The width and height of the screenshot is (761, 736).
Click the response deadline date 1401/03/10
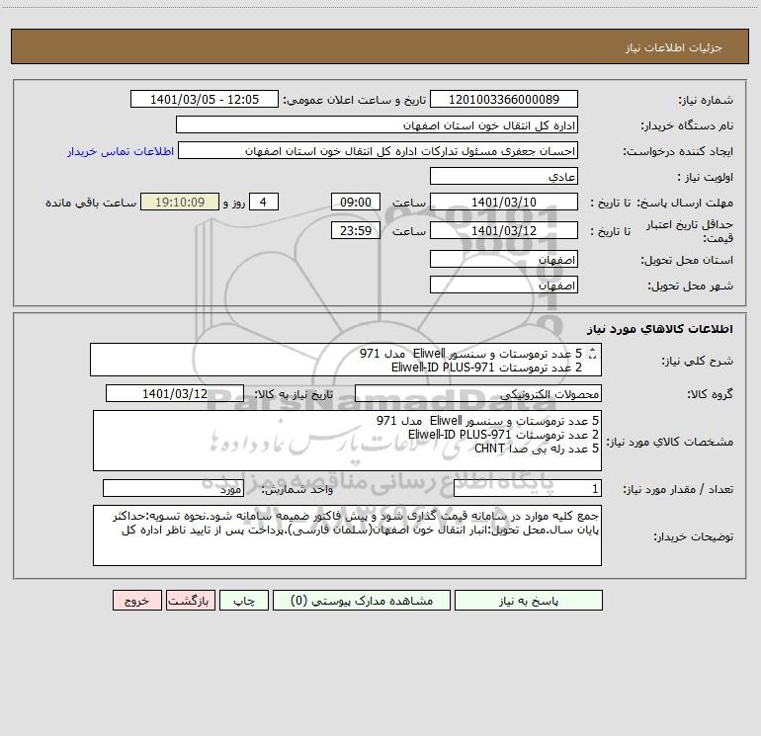click(504, 202)
